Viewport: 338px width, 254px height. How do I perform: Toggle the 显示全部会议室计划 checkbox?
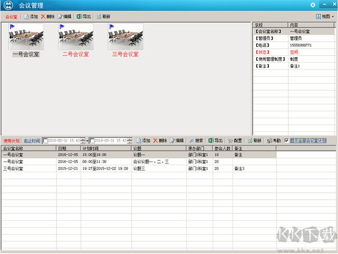pos(286,140)
